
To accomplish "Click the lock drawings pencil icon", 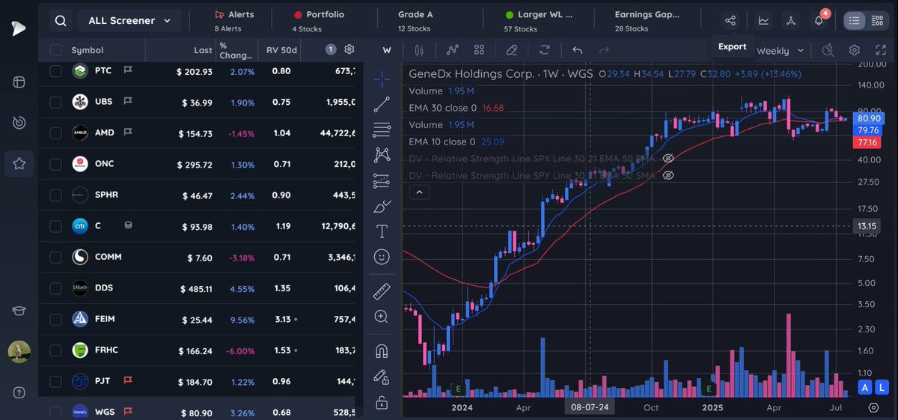I will pyautogui.click(x=382, y=377).
